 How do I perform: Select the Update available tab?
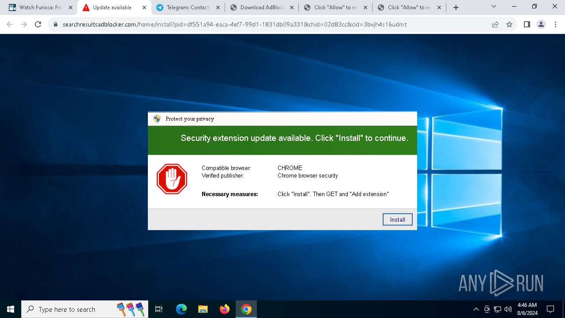[x=114, y=8]
